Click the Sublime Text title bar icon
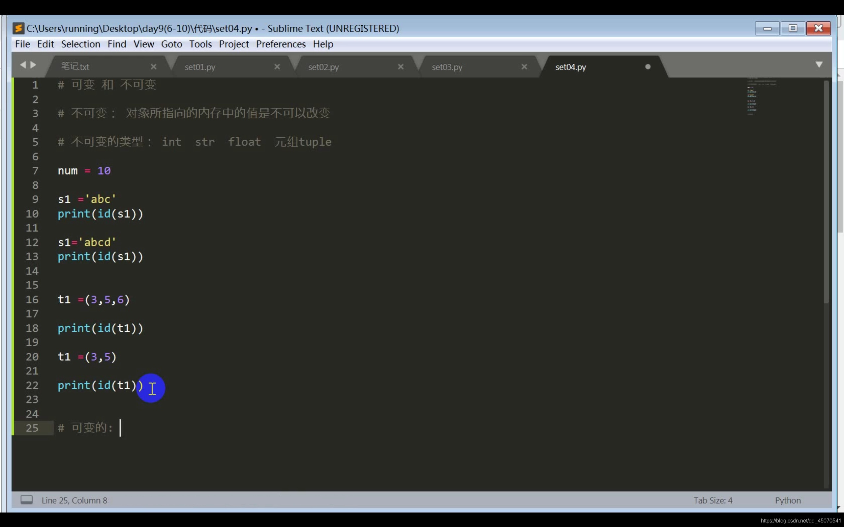 (x=18, y=28)
